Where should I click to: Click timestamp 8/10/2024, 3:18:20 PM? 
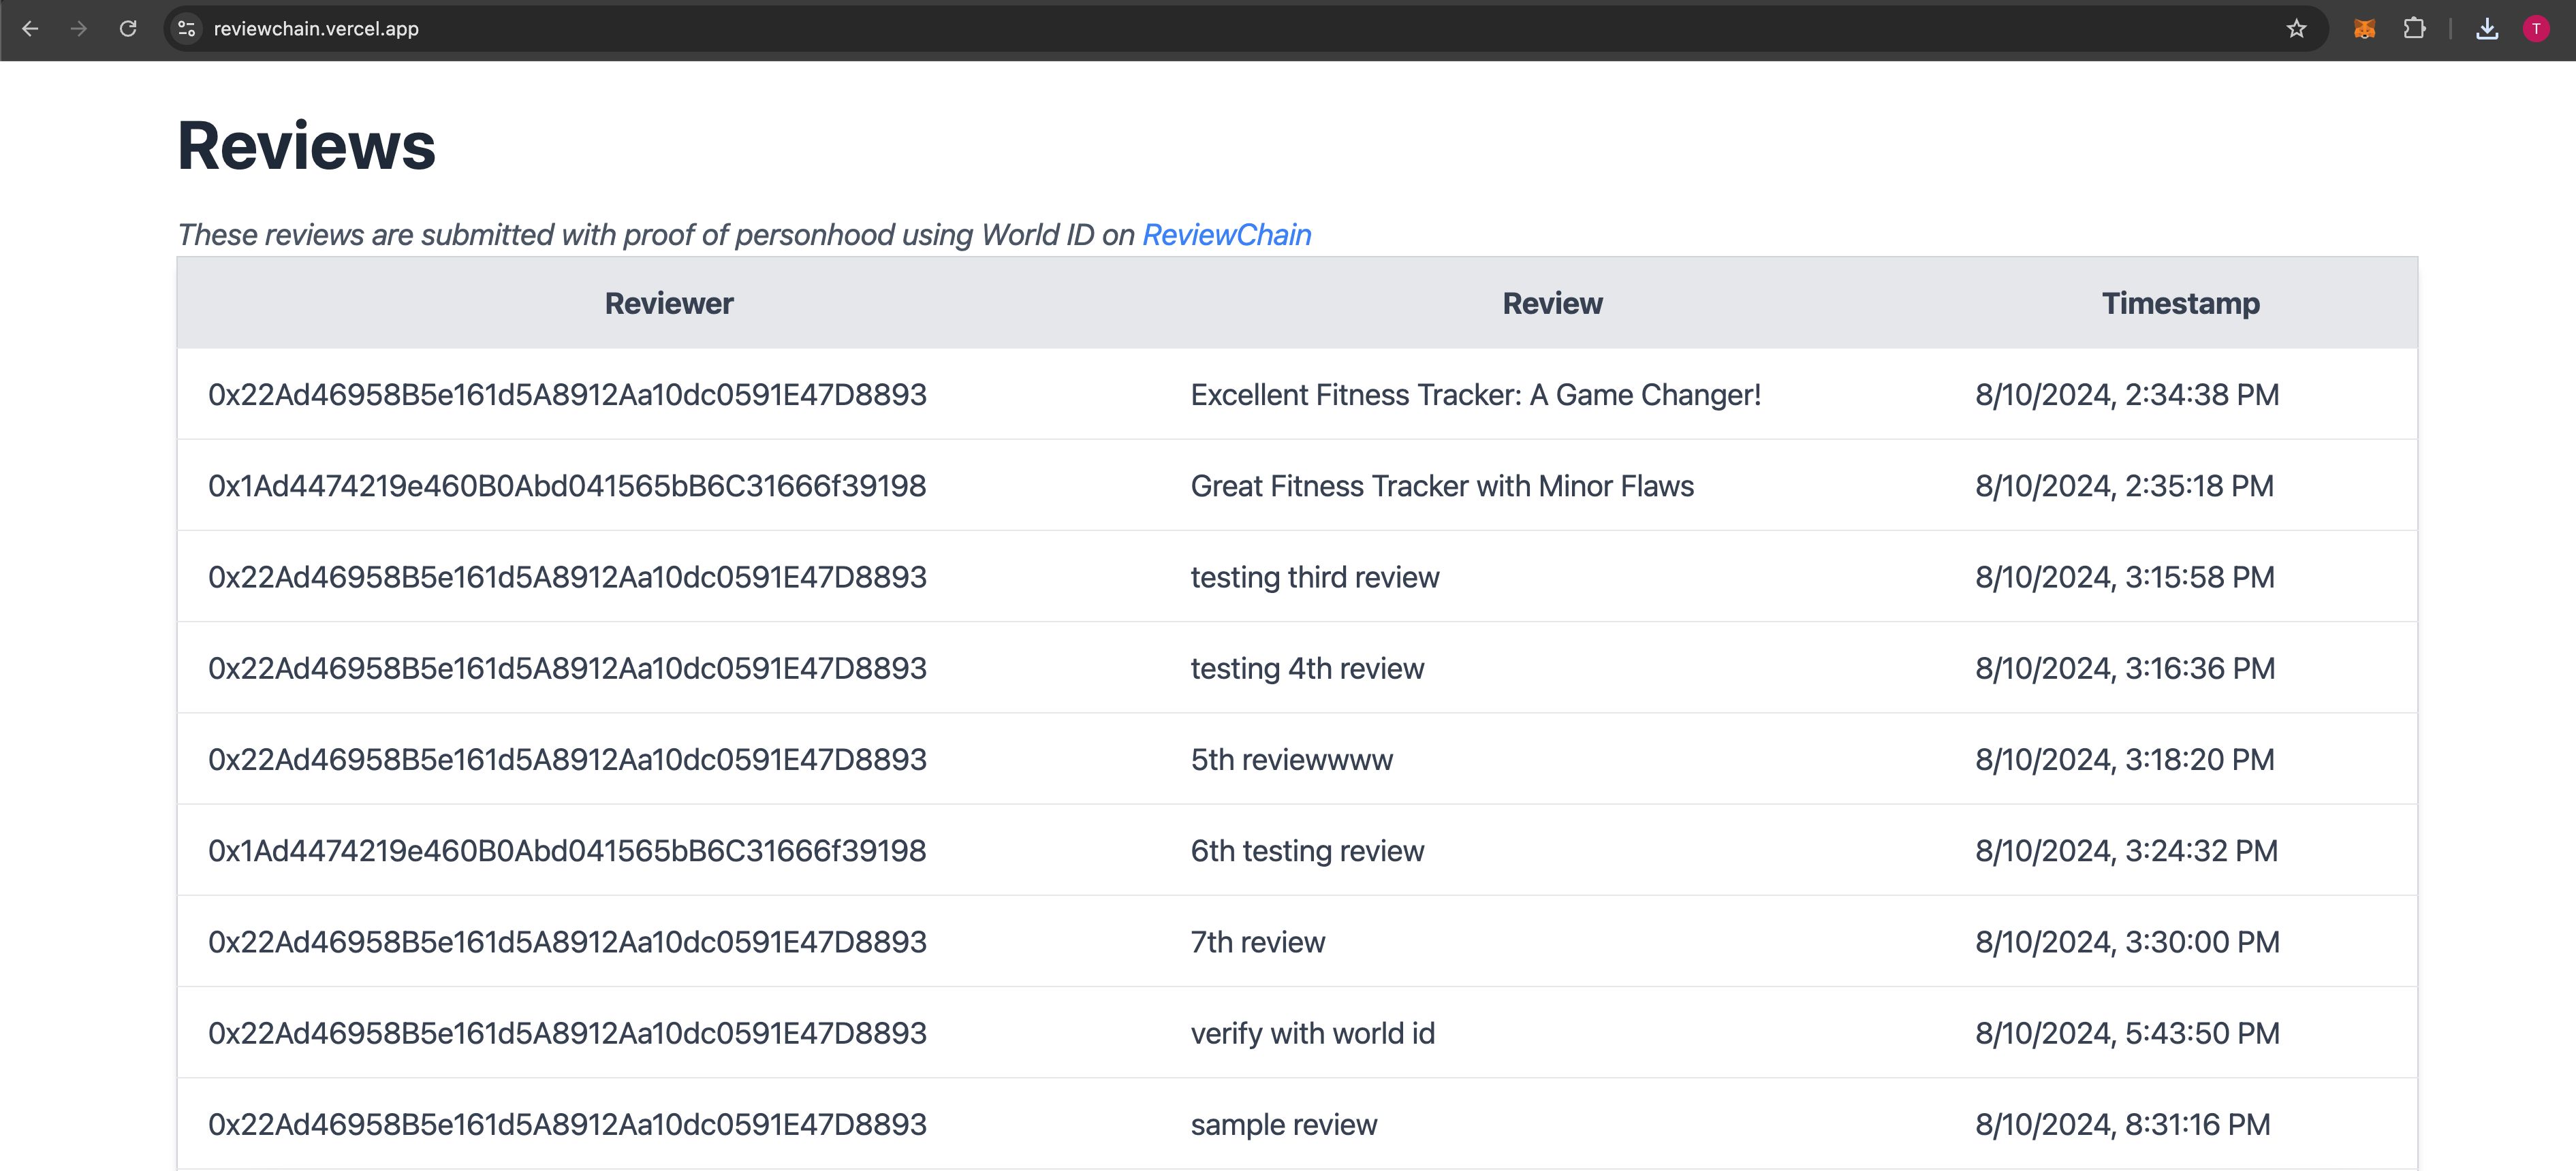[2124, 759]
